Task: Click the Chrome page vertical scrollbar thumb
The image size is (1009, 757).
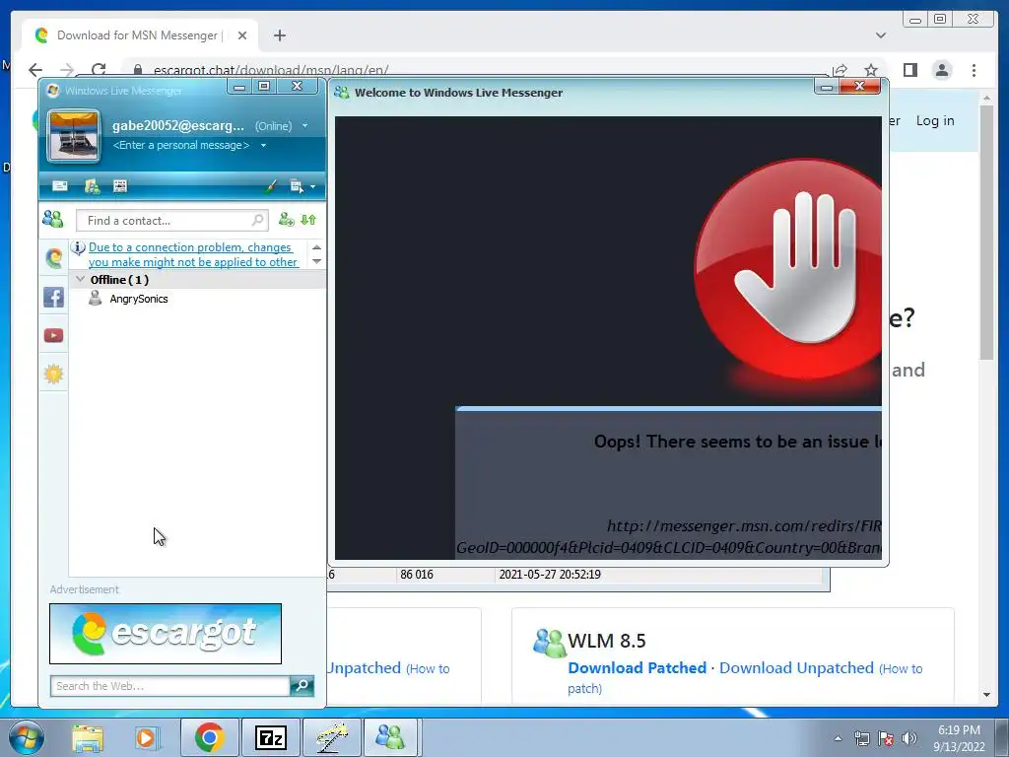Action: (x=986, y=232)
